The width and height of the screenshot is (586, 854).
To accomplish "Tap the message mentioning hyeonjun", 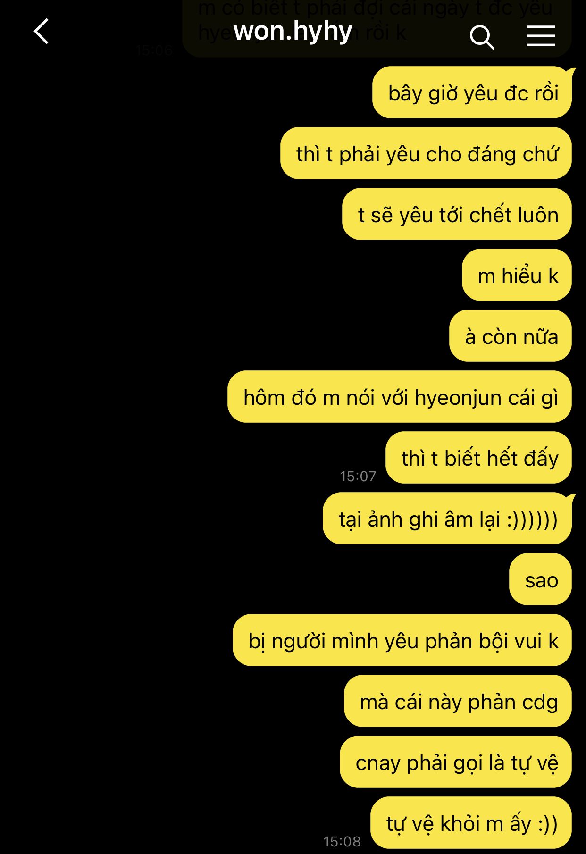I will pos(400,397).
